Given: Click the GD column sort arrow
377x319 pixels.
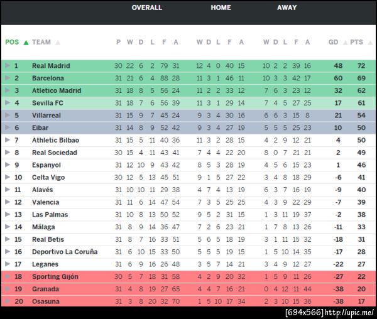Looking at the screenshot, I should [344, 43].
